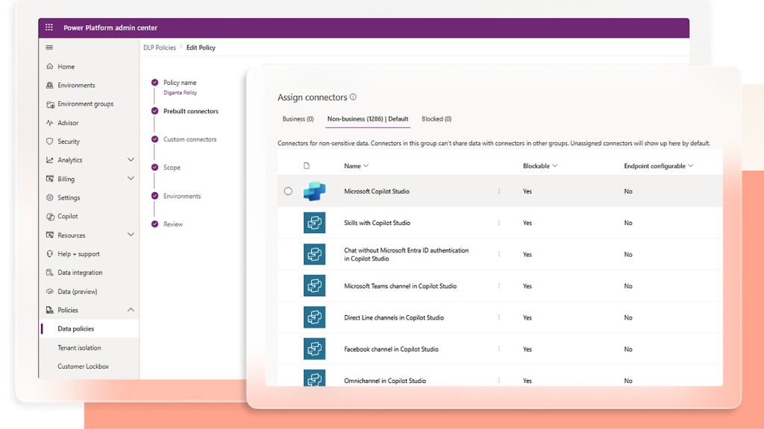Click the Security shield icon
The image size is (764, 429).
[50, 142]
